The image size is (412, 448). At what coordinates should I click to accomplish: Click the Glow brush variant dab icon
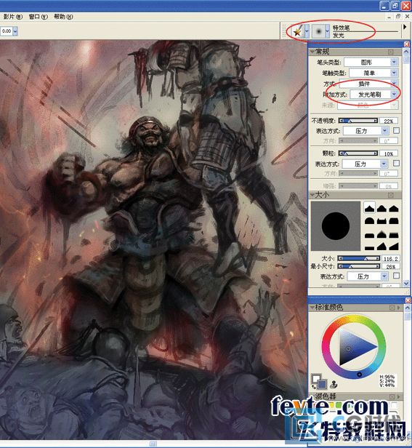pos(319,31)
